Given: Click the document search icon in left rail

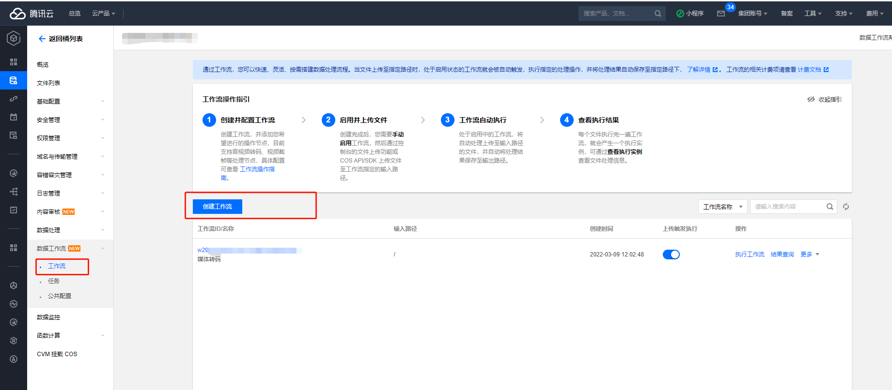Looking at the screenshot, I should point(14,135).
